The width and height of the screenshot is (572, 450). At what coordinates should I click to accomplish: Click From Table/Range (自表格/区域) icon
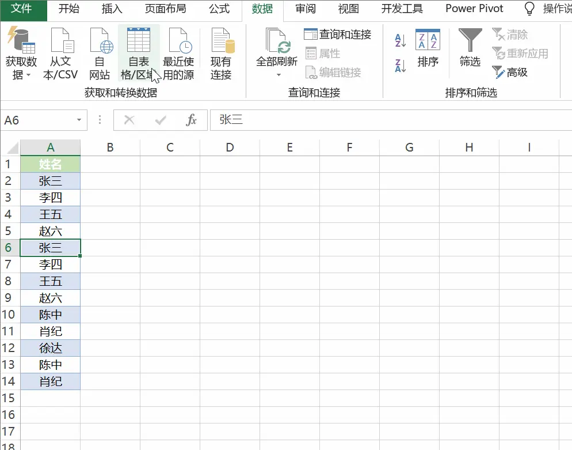(139, 54)
